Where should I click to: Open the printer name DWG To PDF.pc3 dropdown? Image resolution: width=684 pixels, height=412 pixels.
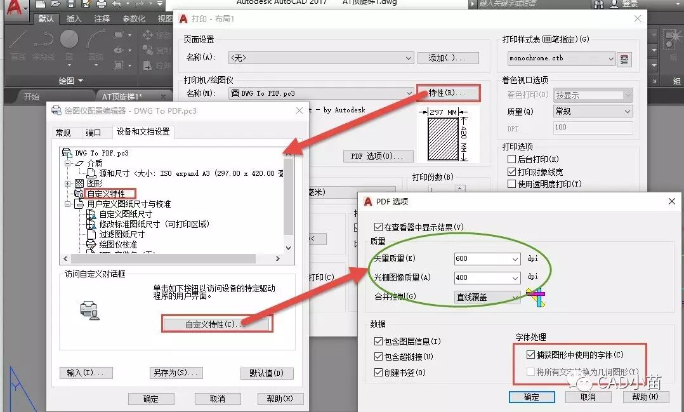[x=320, y=93]
